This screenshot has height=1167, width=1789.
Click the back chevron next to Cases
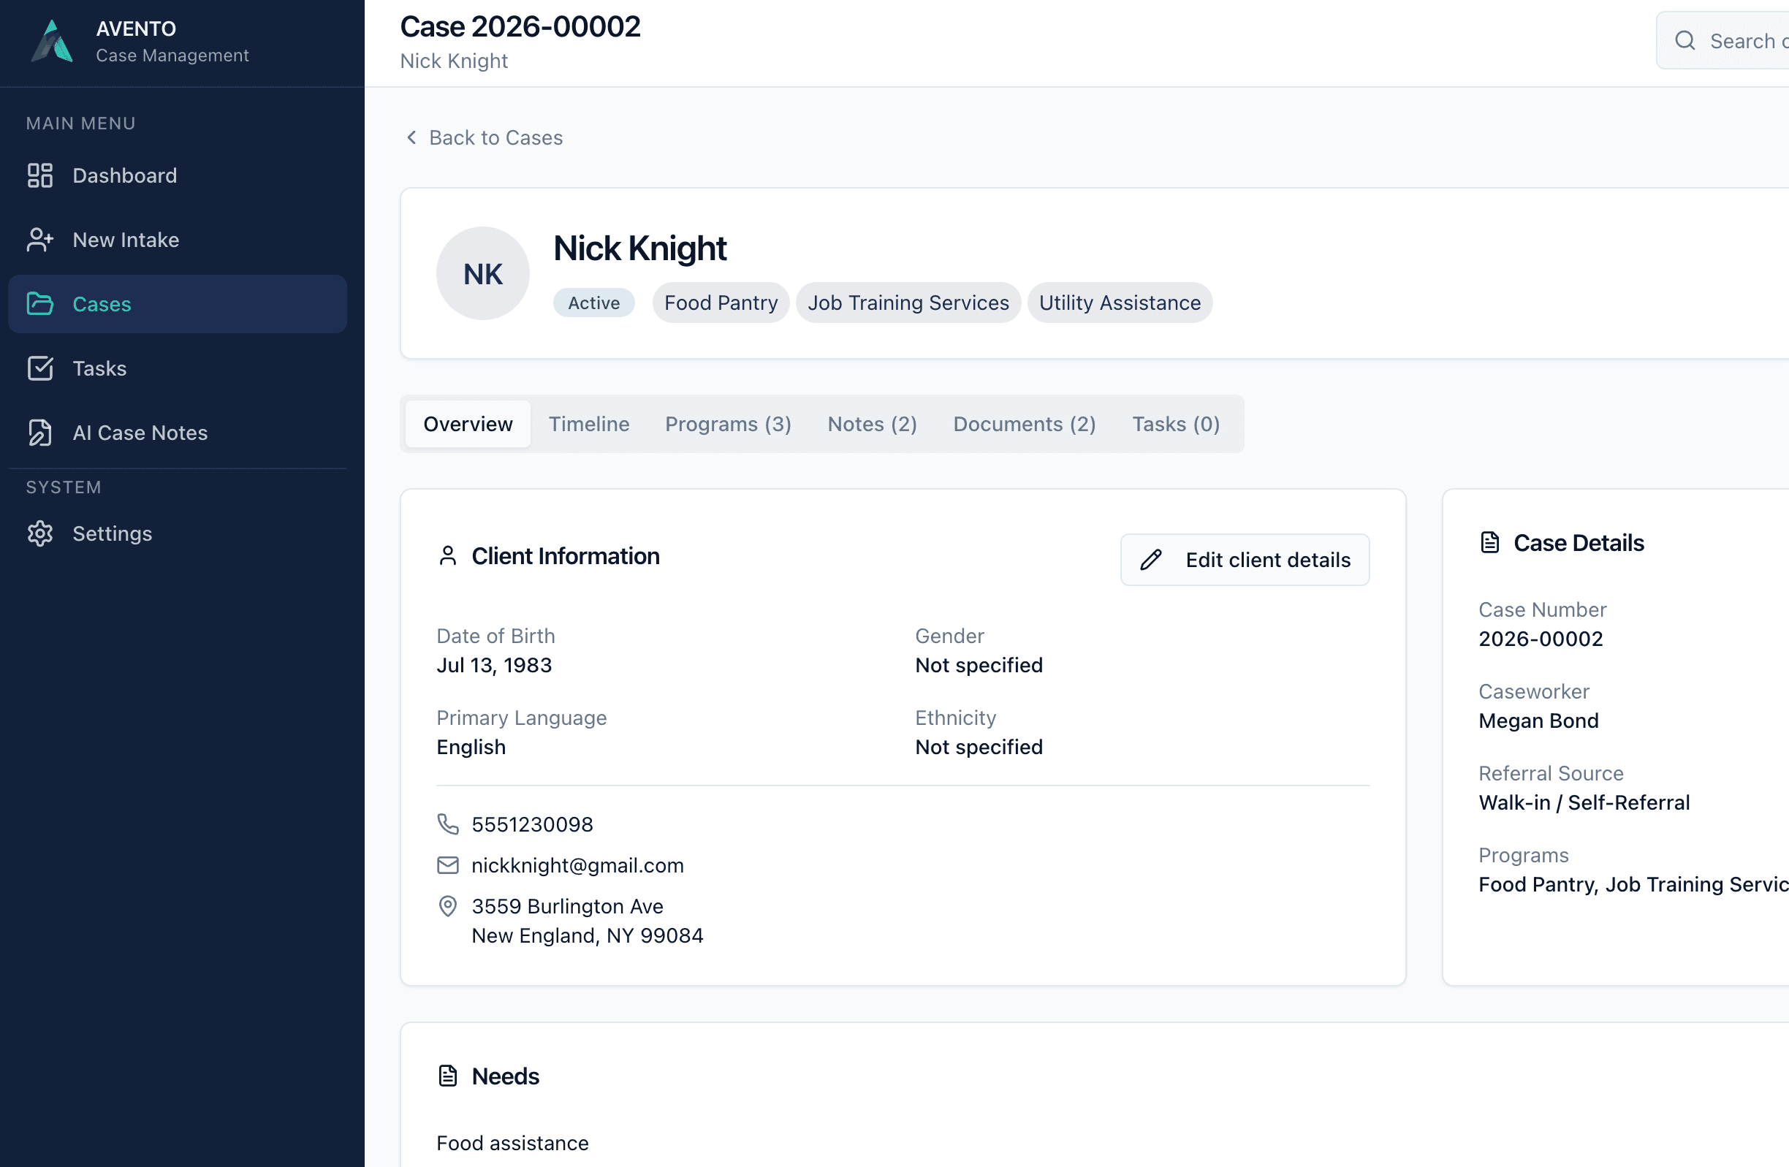coord(411,137)
